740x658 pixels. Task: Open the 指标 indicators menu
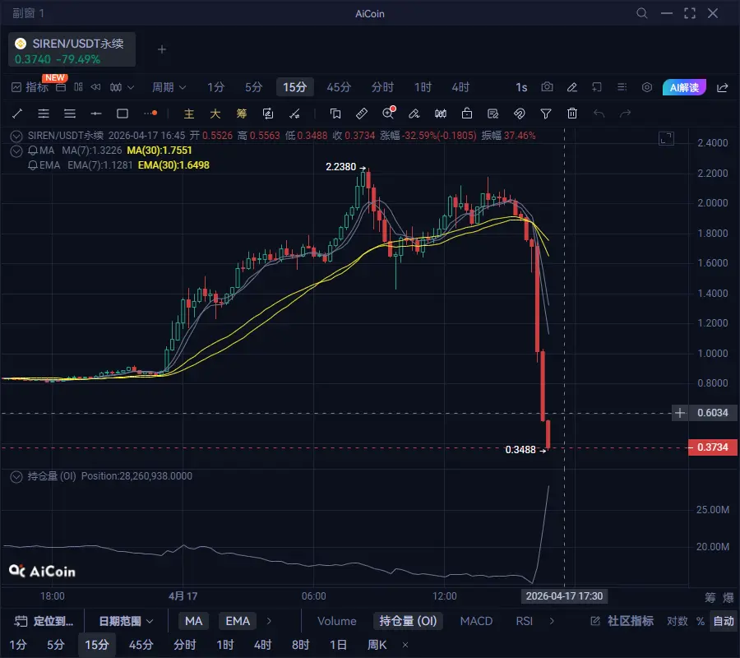tap(30, 87)
